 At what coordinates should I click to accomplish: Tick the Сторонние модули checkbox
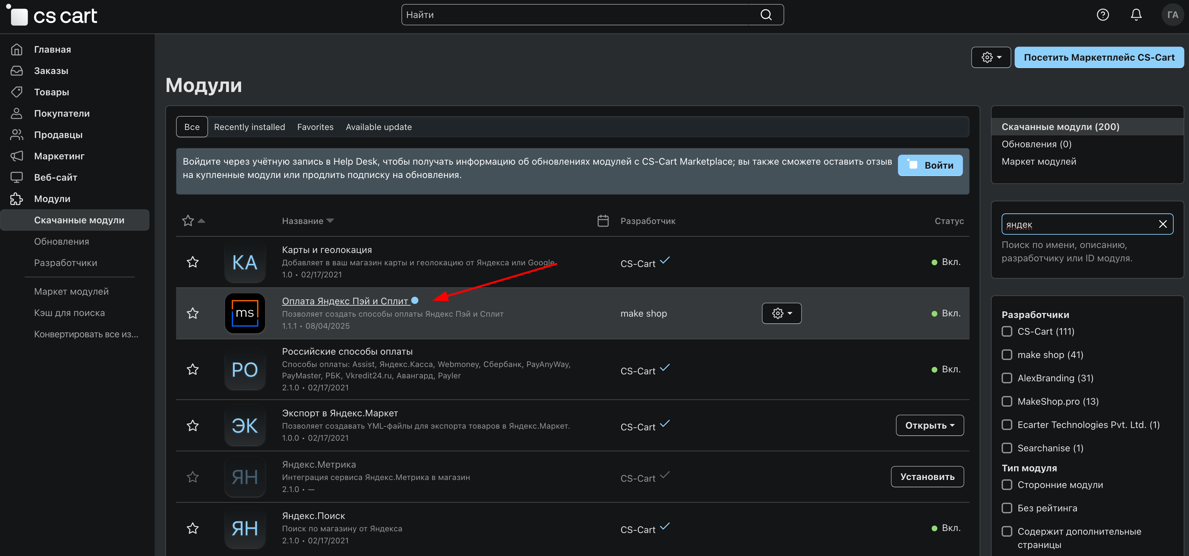pos(1007,484)
